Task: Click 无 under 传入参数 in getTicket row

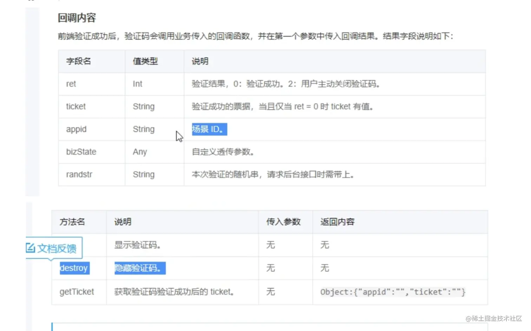Action: pyautogui.click(x=270, y=292)
